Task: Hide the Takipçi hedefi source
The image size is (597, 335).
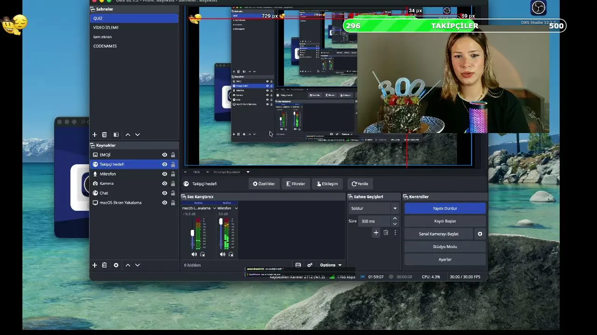Action: 165,164
